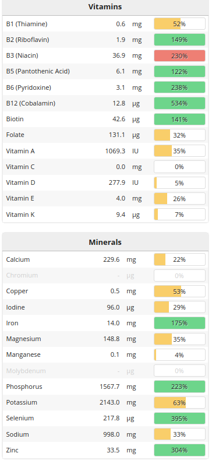Open the Selenium nutrient label
This screenshot has width=212, height=467.
pos(20,418)
